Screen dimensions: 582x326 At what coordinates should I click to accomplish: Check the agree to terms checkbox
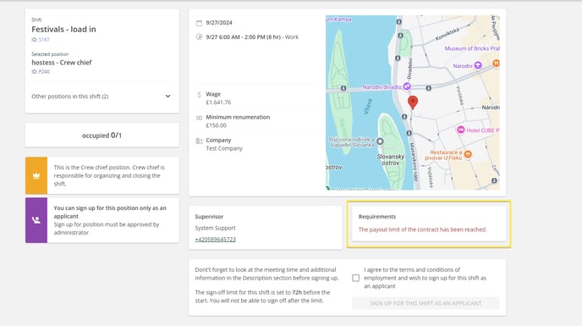tap(355, 278)
